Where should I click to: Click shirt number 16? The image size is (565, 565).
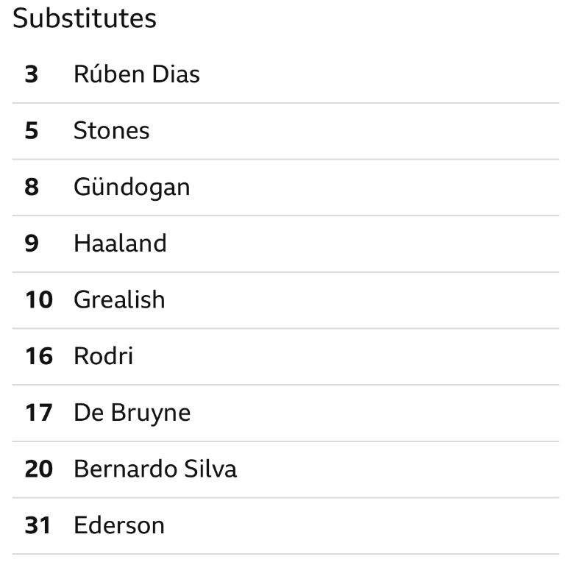[x=39, y=356]
